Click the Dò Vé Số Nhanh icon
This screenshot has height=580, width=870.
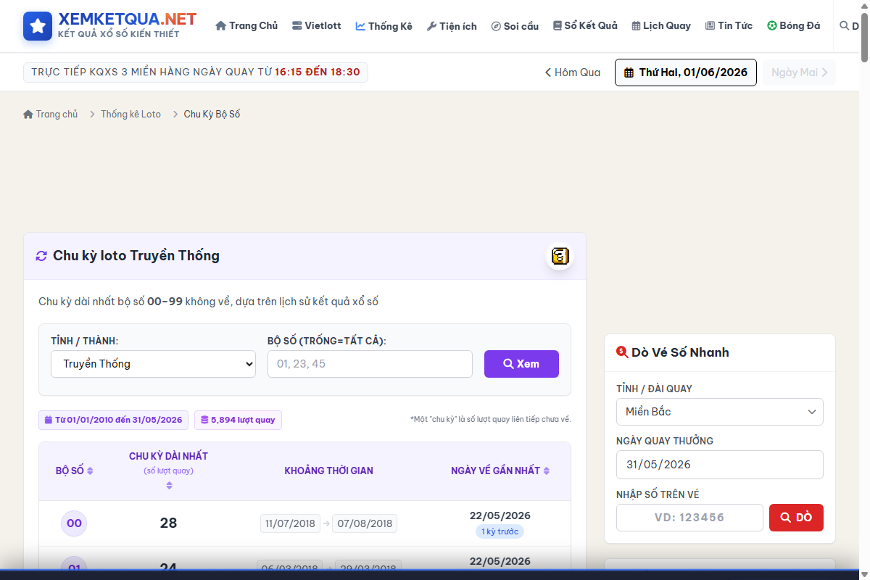622,352
